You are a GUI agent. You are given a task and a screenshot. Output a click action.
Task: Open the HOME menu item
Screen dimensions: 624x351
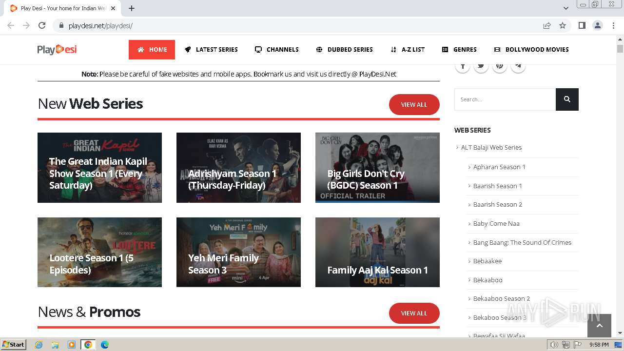point(152,50)
